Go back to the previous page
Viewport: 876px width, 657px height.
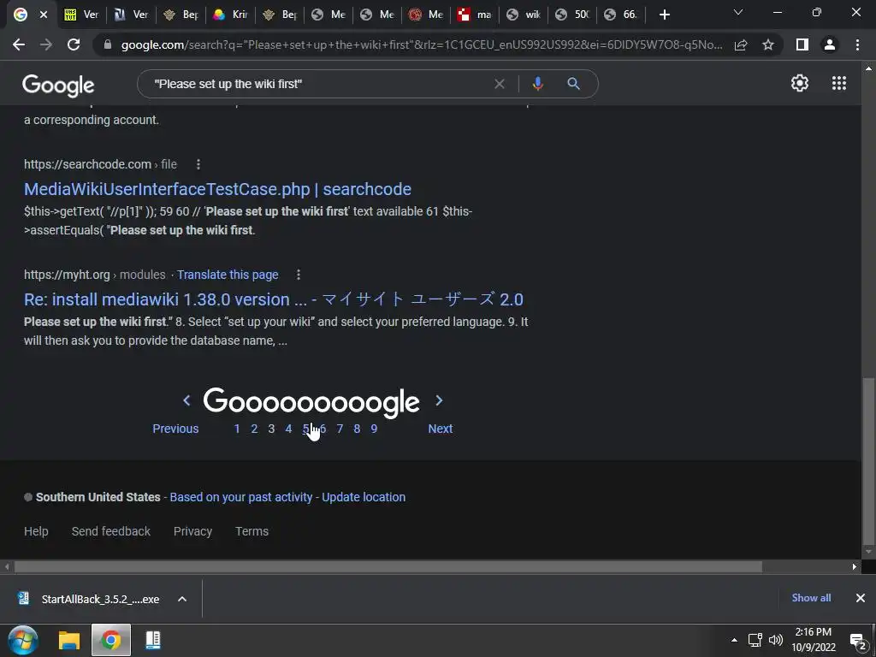point(19,44)
